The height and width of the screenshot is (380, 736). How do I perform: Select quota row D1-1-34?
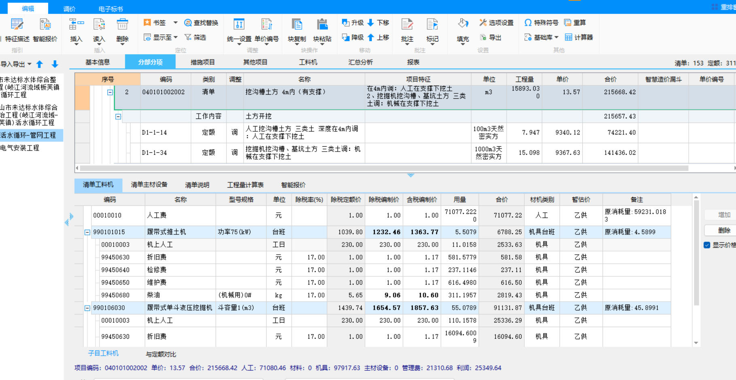coord(405,153)
